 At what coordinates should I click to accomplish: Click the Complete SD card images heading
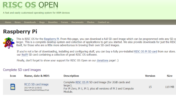(22, 70)
